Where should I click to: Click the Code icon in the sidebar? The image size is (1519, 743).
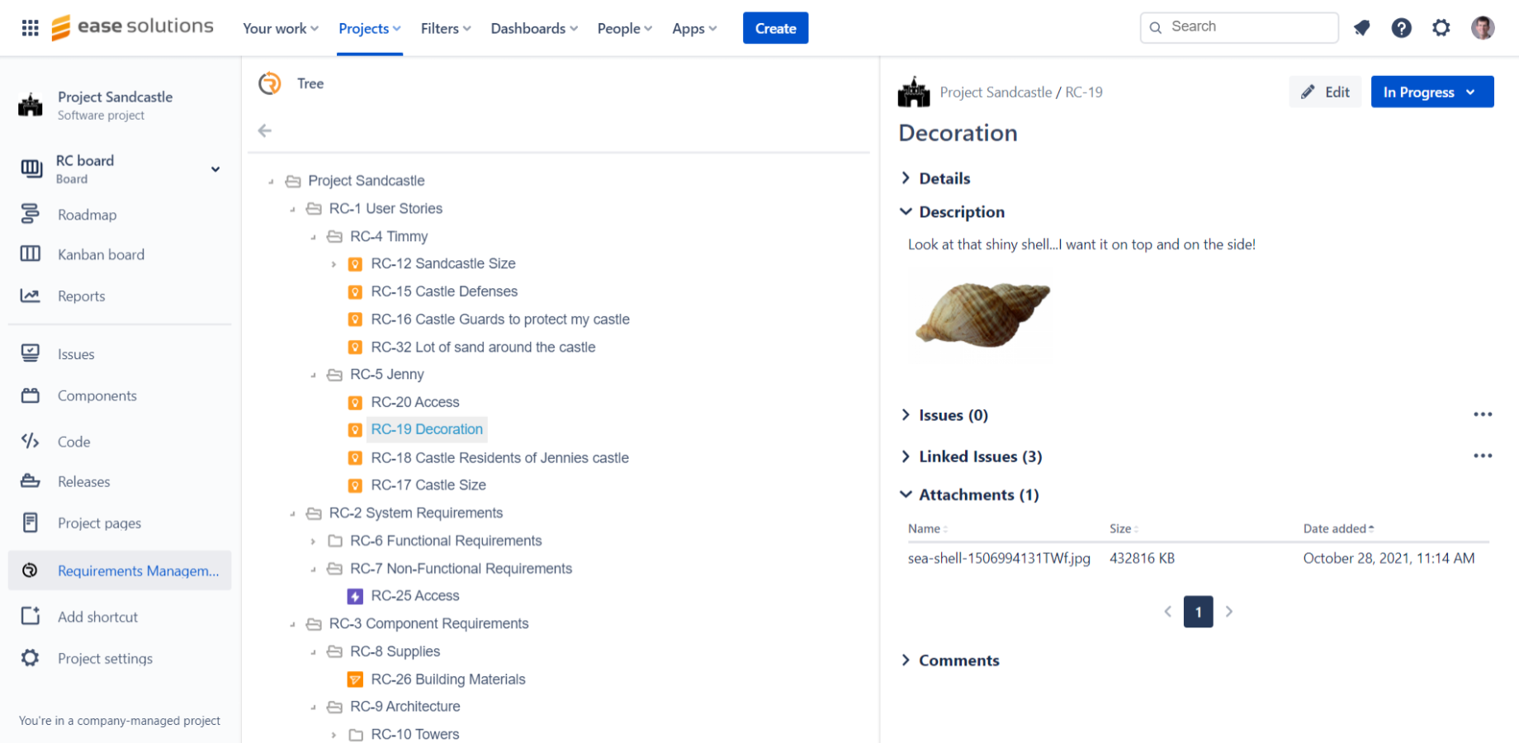click(x=31, y=441)
